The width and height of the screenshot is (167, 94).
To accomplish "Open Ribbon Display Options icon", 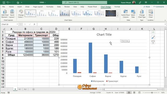I will pyautogui.click(x=146, y=2).
